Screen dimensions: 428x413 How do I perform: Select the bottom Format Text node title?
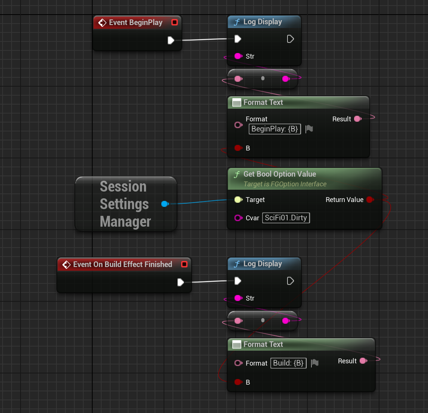(x=263, y=345)
